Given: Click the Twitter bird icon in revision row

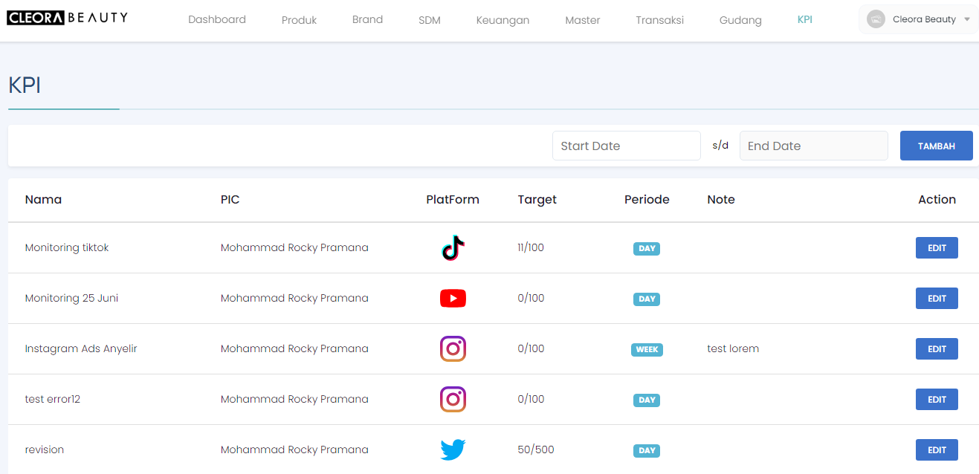Looking at the screenshot, I should point(453,450).
